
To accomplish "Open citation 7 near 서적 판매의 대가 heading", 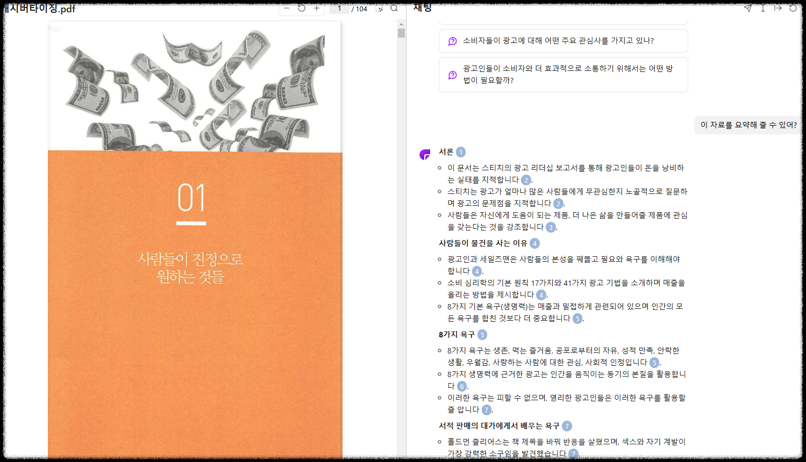I will coord(567,425).
